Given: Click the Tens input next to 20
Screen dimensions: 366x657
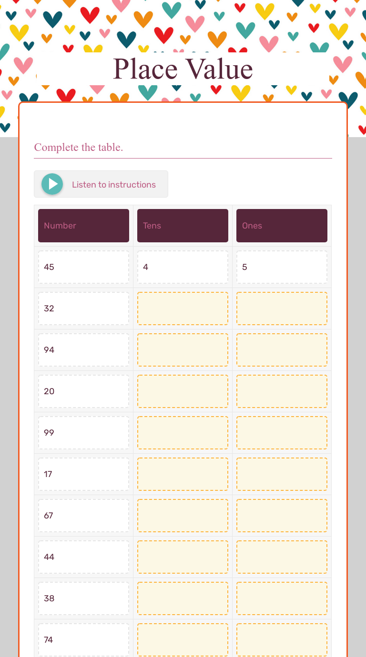Looking at the screenshot, I should (183, 391).
